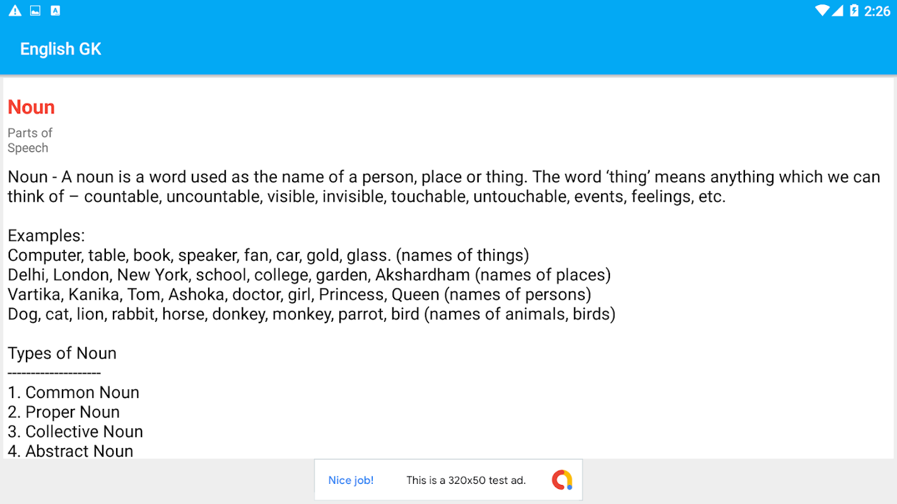The image size is (897, 504).
Task: Click the AdMob logo in the ad
Action: (561, 480)
